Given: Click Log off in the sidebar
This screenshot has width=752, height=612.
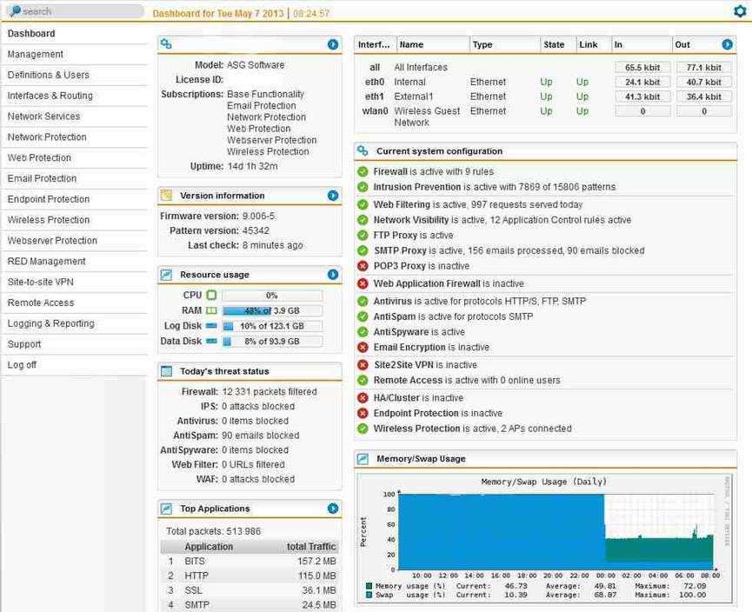Looking at the screenshot, I should 22,365.
